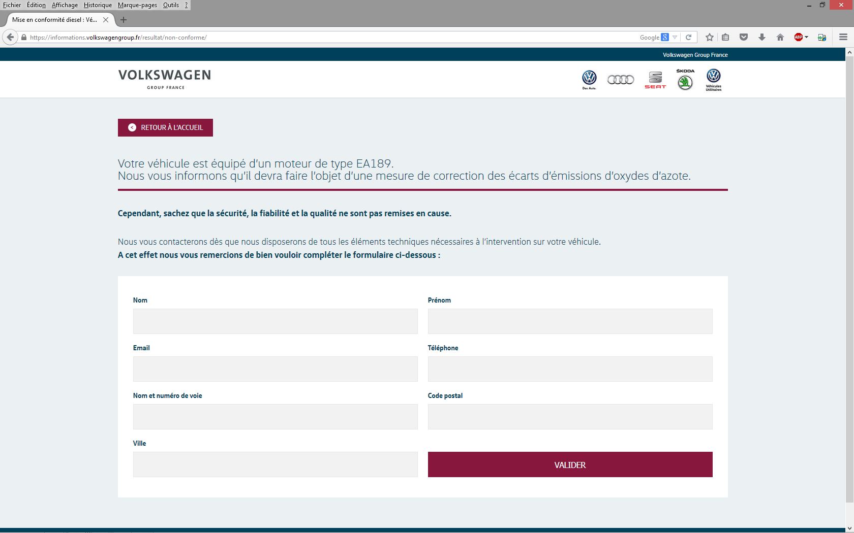Minimize the browser window
This screenshot has width=854, height=533.
click(x=809, y=5)
